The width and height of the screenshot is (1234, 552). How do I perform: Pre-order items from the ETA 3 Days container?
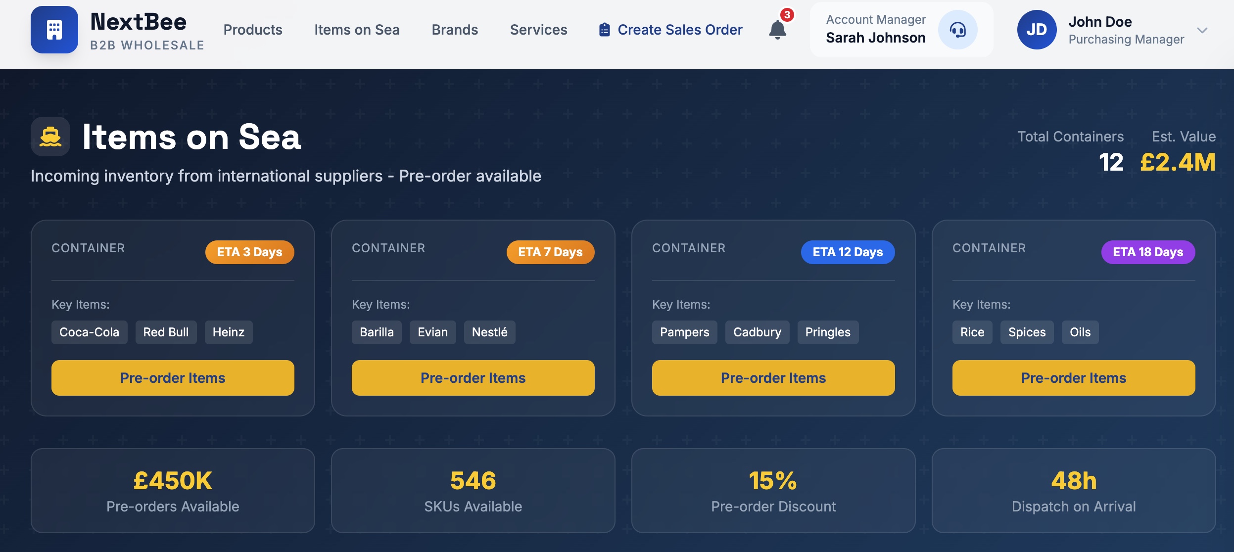point(173,378)
